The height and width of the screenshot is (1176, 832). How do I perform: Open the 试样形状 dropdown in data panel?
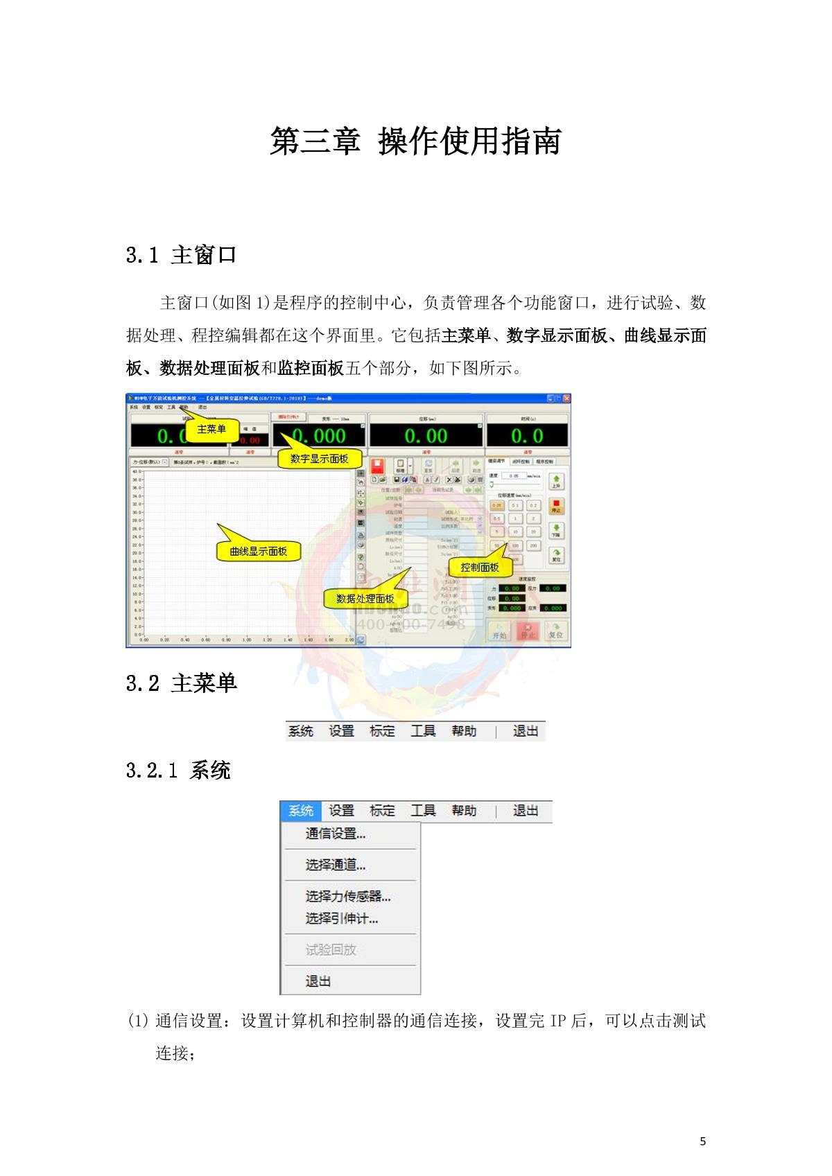click(x=480, y=518)
